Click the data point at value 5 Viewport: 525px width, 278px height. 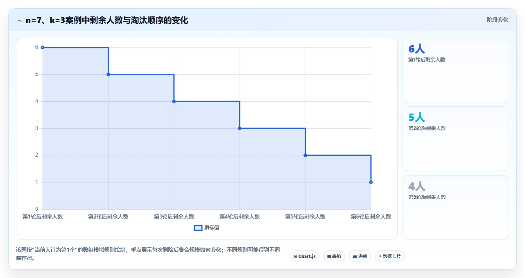tap(108, 74)
